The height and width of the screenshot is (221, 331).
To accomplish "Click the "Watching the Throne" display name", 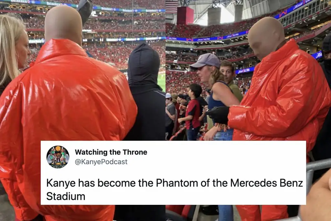I will [x=111, y=152].
